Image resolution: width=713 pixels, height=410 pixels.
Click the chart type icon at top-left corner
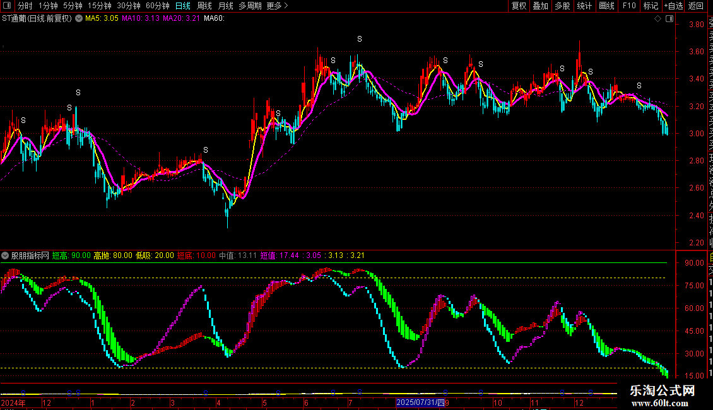click(x=8, y=6)
